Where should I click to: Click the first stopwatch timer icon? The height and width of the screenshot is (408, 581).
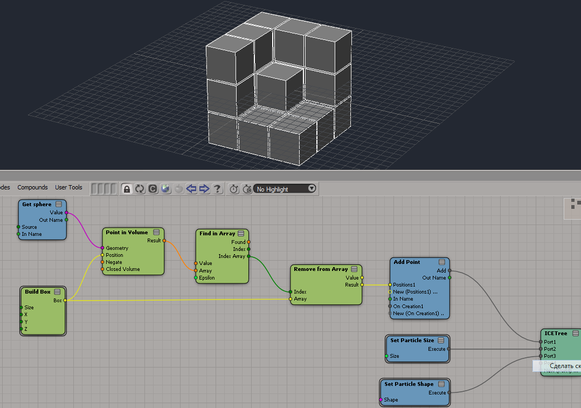tap(234, 189)
